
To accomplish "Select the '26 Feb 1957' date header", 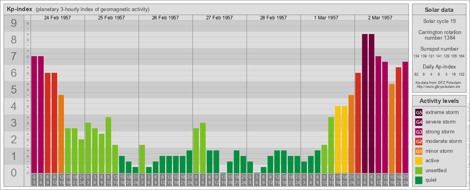I will (166, 18).
